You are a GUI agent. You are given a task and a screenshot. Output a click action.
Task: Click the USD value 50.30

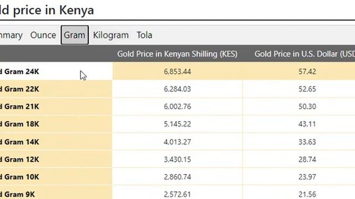[307, 107]
